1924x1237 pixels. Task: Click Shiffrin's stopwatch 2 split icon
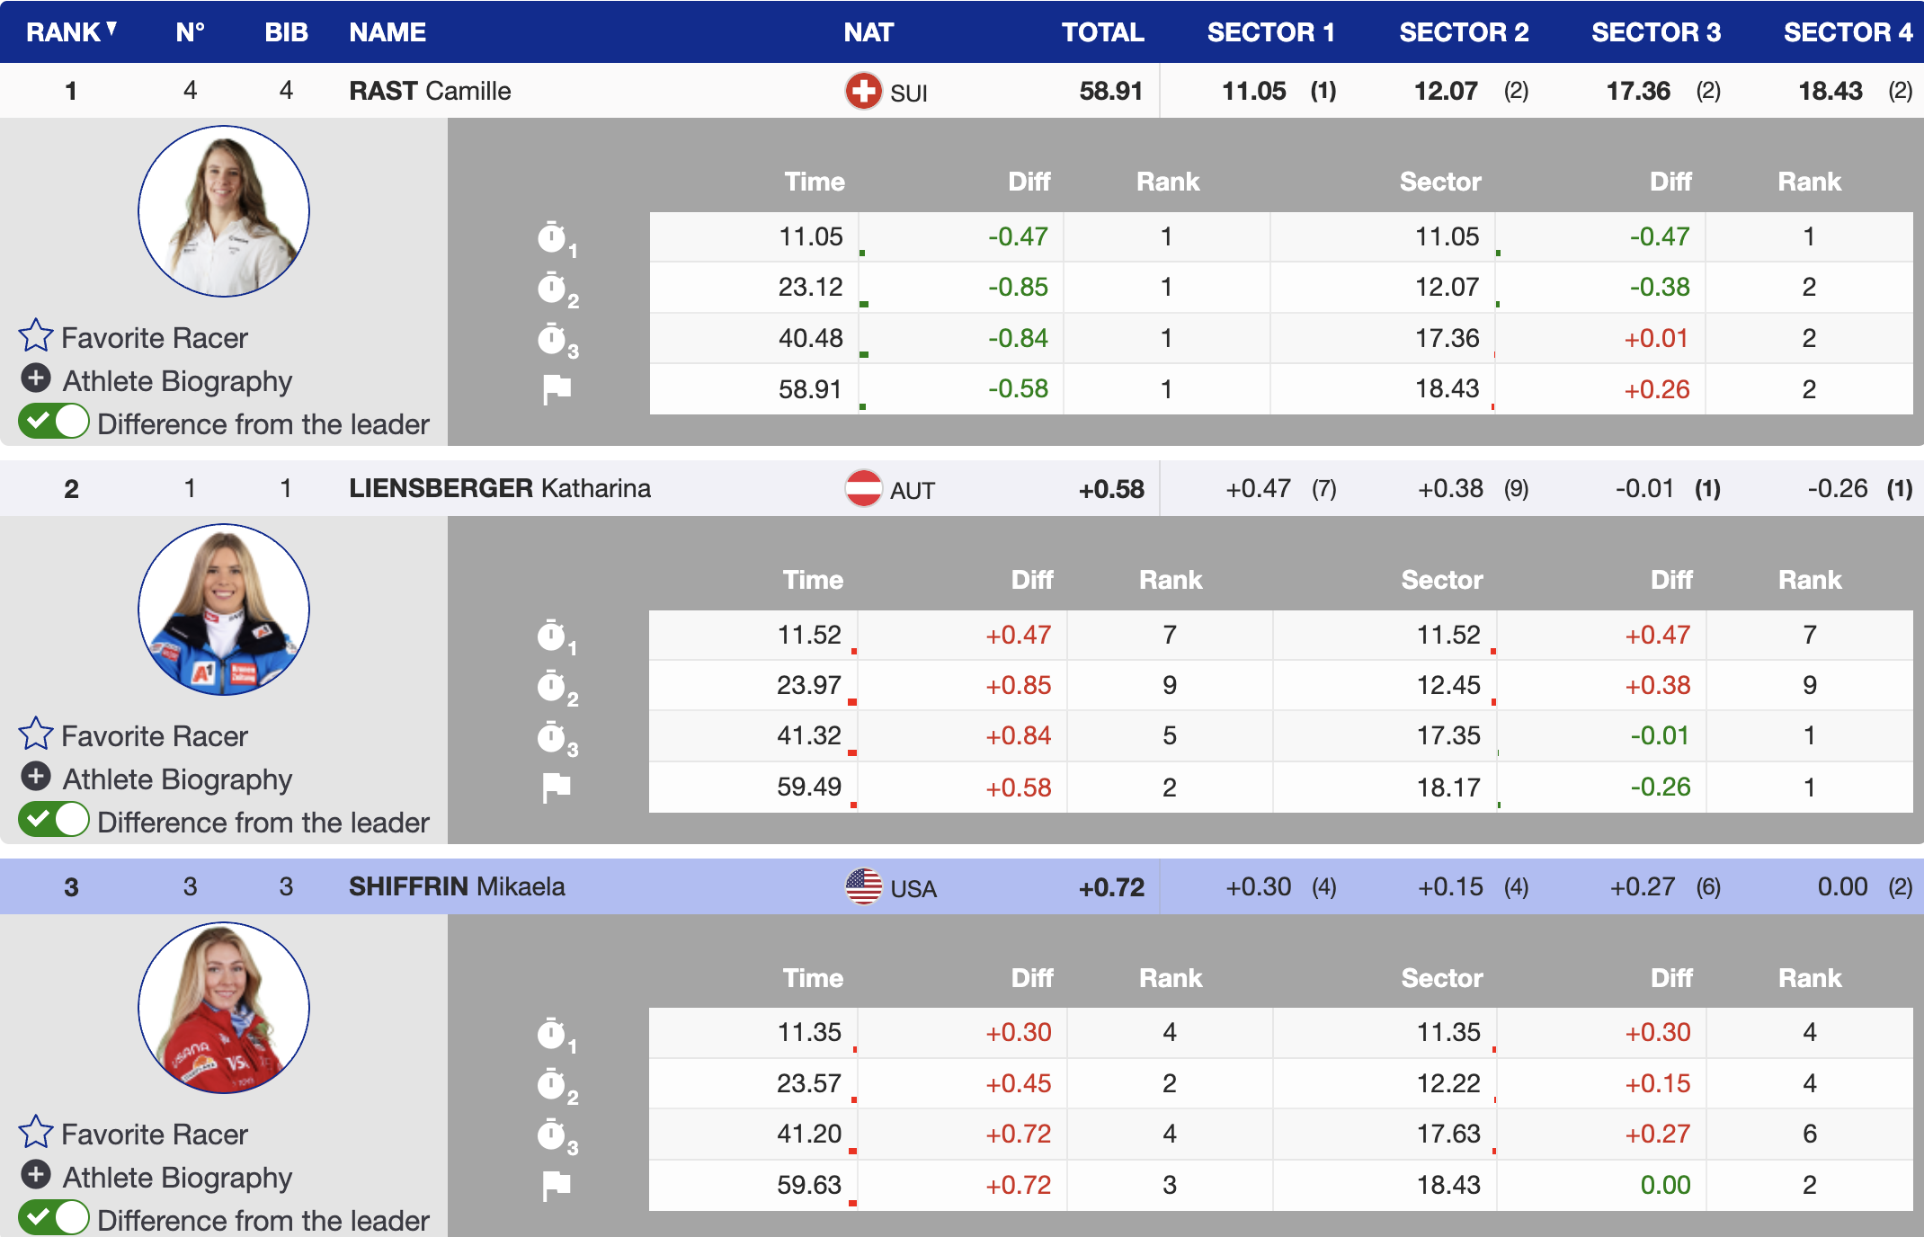(x=552, y=1085)
